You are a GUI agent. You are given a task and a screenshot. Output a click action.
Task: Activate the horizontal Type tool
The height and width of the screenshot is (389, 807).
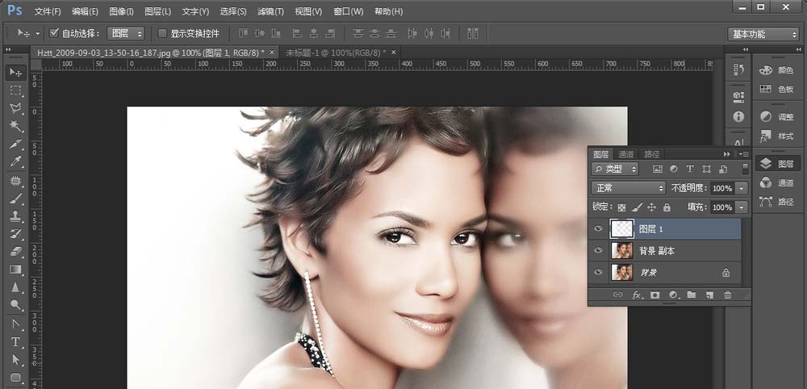[15, 341]
